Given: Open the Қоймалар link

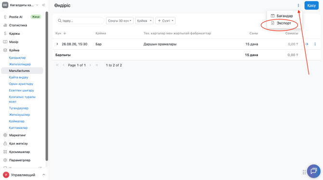Looking at the screenshot, I should pyautogui.click(x=17, y=121).
